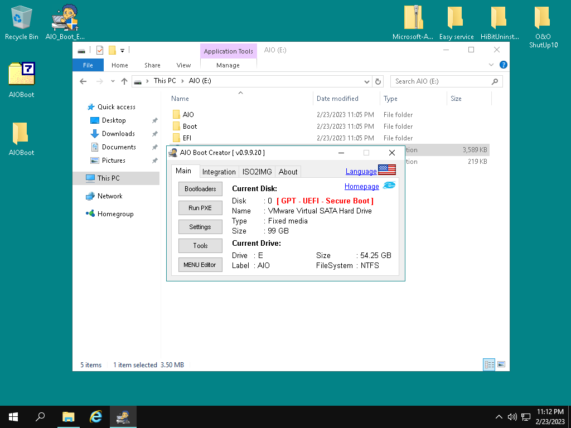Select Downloads in Quick access
Screen dimensions: 571x428
(118, 134)
